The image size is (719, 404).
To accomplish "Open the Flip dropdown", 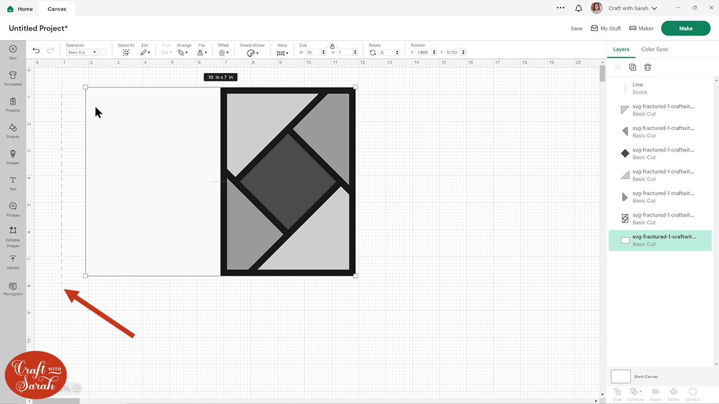I will (x=202, y=50).
